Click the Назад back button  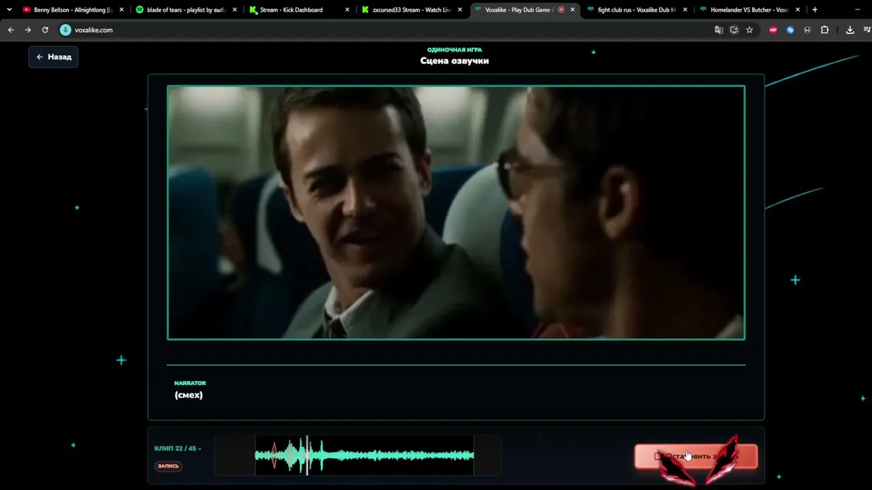point(53,57)
